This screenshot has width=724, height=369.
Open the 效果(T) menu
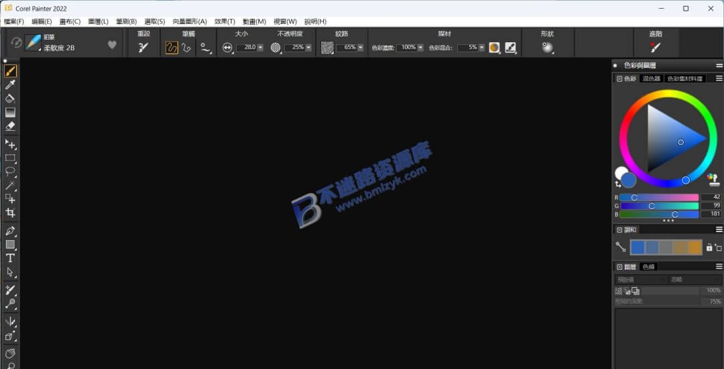coord(225,21)
